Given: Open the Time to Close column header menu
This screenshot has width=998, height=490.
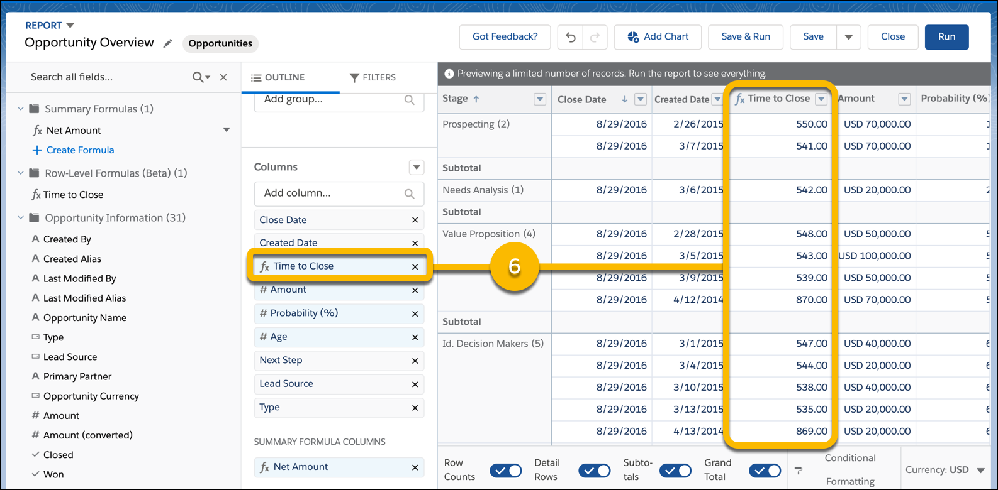Looking at the screenshot, I should click(x=821, y=99).
